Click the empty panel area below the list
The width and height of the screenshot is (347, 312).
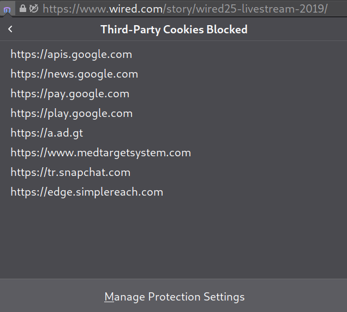[x=174, y=240]
